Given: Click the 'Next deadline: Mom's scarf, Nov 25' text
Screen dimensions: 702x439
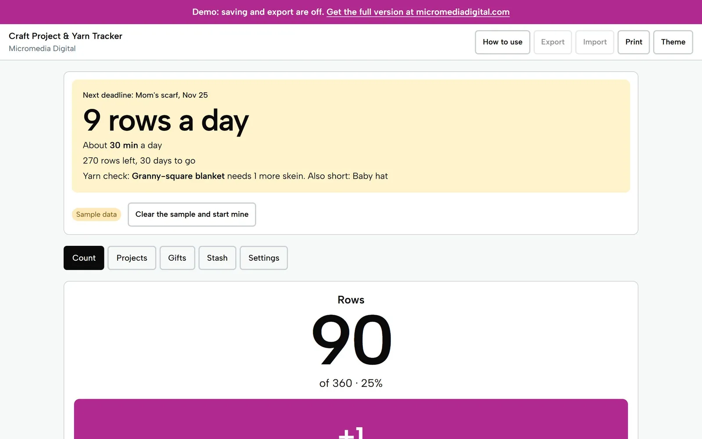Looking at the screenshot, I should pyautogui.click(x=145, y=95).
